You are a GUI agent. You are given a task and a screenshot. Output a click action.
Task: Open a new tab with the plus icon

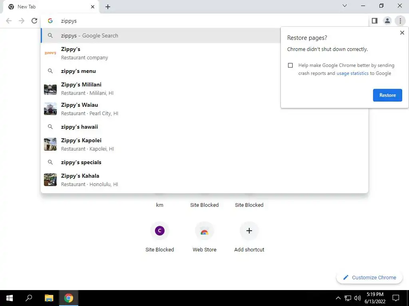(108, 7)
